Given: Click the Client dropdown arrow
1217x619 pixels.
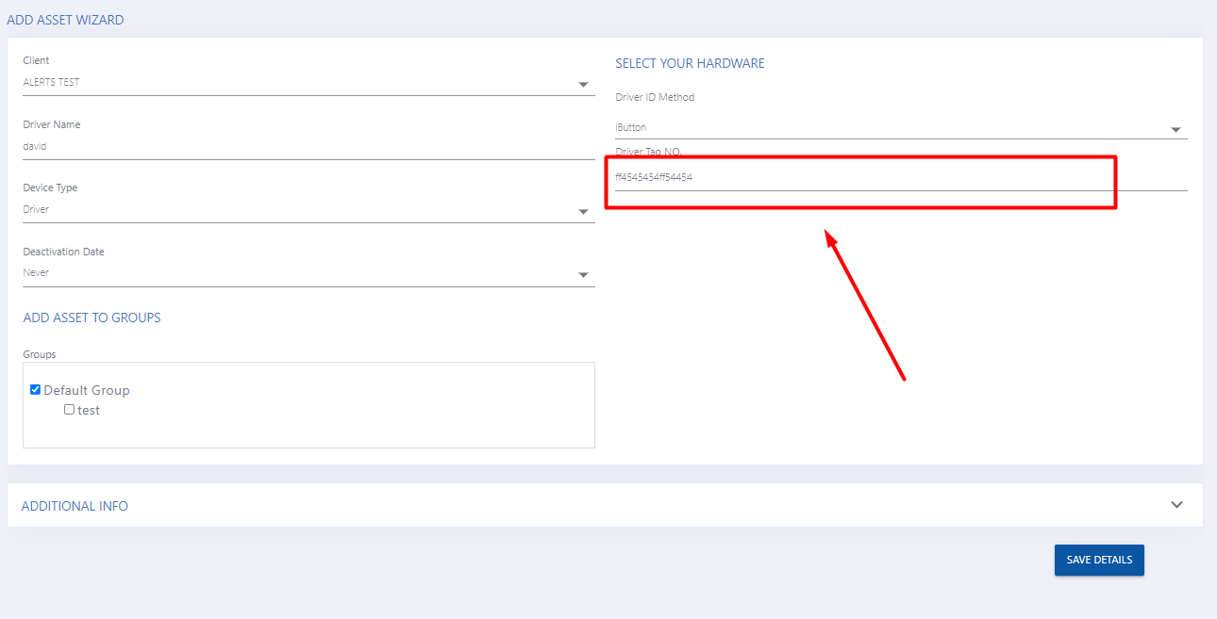Looking at the screenshot, I should coord(583,86).
